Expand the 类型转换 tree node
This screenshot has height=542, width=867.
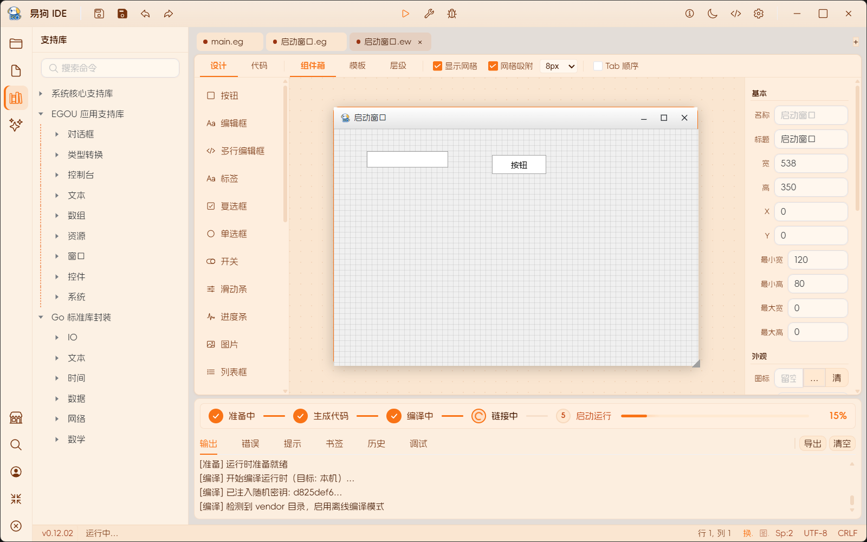coord(57,154)
